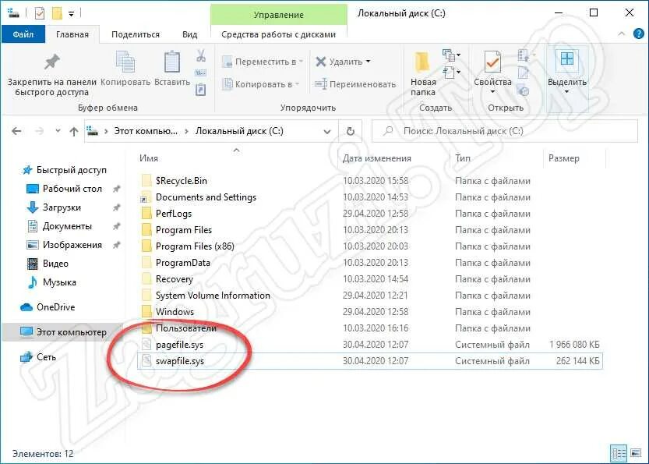Select the ProgramData folder
The image size is (649, 464).
182,263
